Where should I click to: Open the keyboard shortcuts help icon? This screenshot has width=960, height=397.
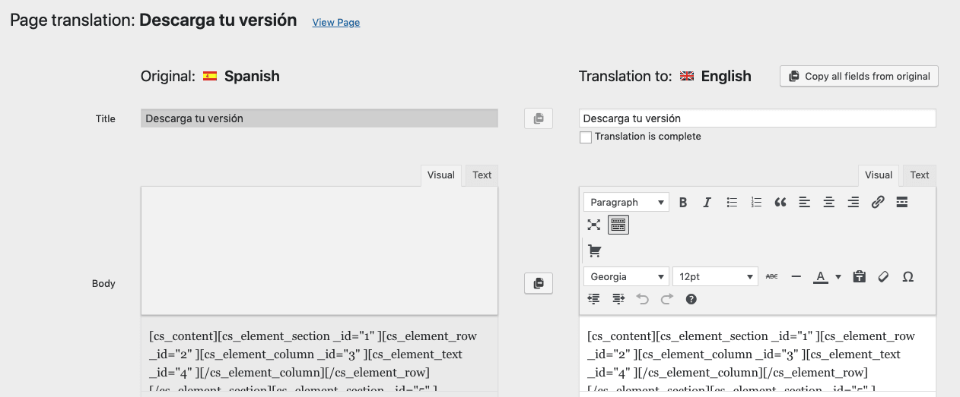691,299
